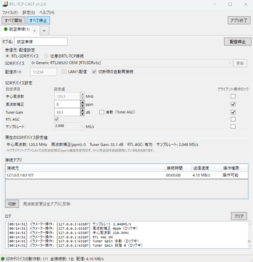
Task: Click the 更新 device refresh button
Action: (240, 63)
